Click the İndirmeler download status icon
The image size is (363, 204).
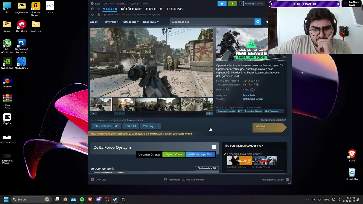(x=166, y=180)
